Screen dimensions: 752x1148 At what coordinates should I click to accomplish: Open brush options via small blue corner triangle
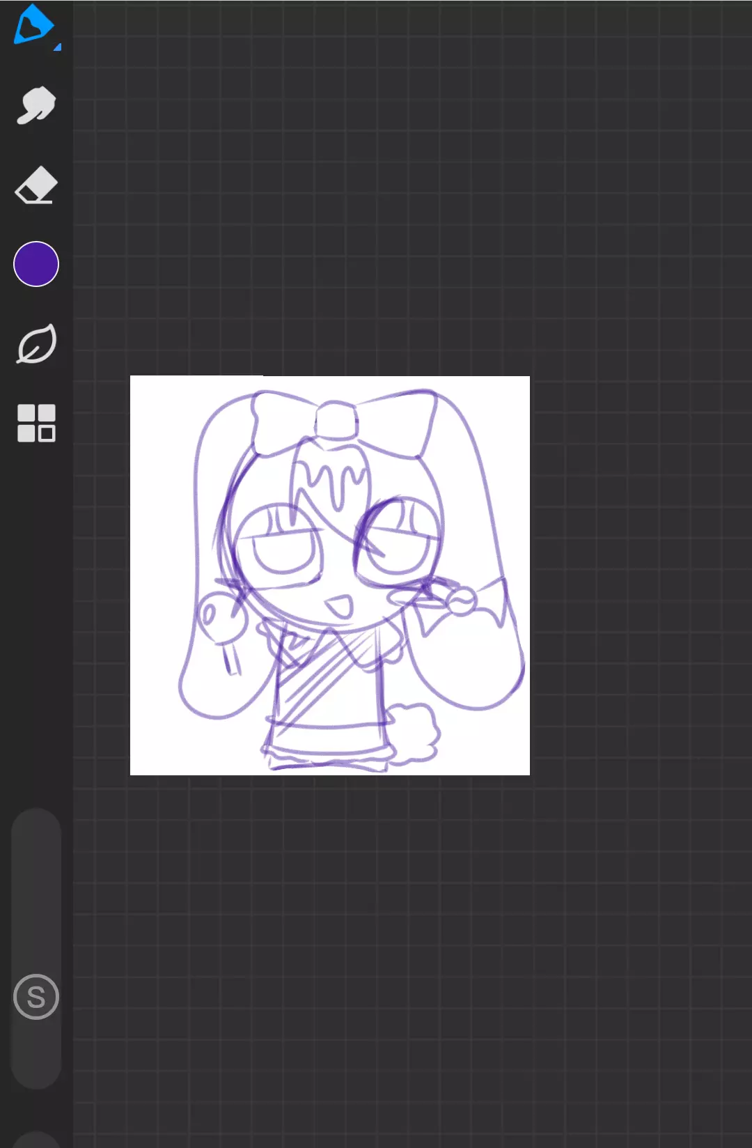coord(58,47)
